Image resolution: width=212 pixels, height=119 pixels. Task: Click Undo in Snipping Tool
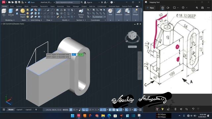pyautogui.click(x=193, y=109)
